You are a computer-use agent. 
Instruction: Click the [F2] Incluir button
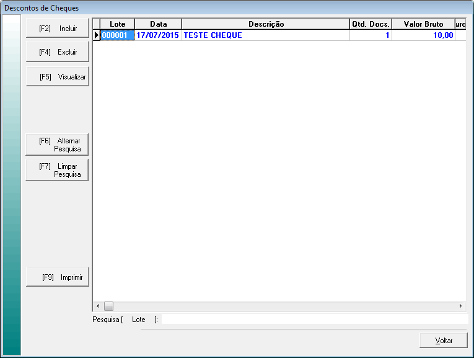[x=57, y=29]
